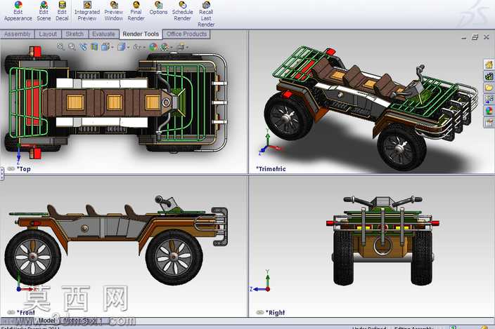Click the link-views icon beside *Top label
The image size is (495, 329).
(11, 169)
